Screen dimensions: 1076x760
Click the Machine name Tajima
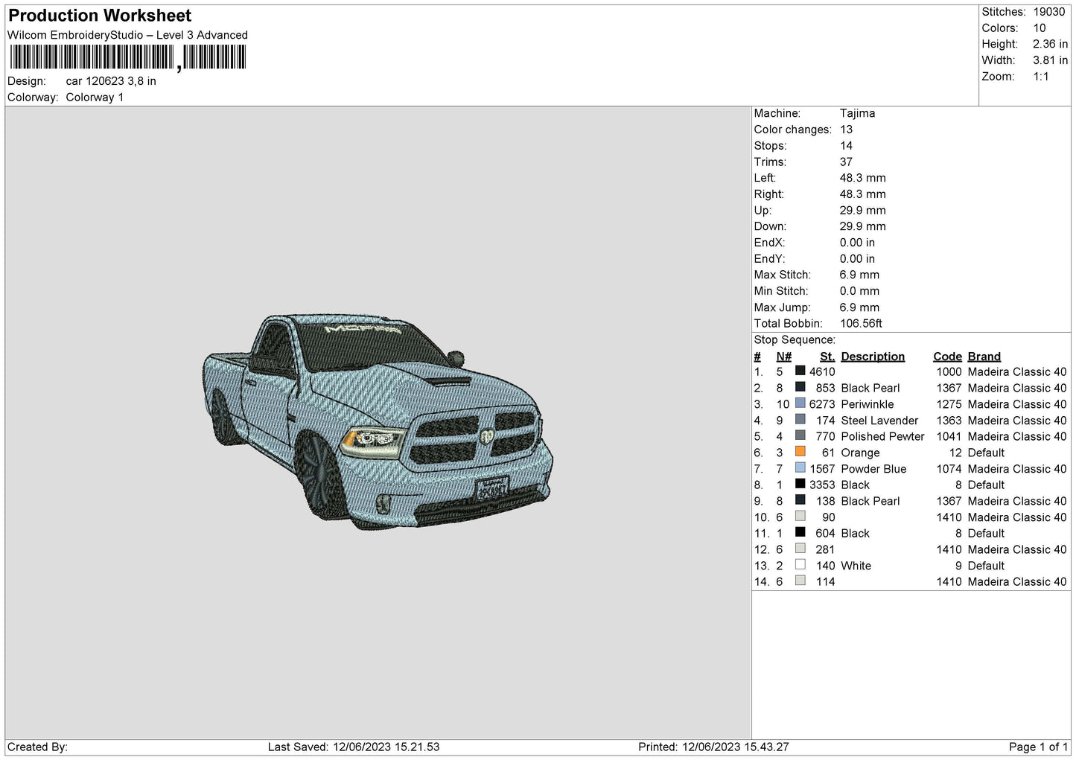click(857, 113)
